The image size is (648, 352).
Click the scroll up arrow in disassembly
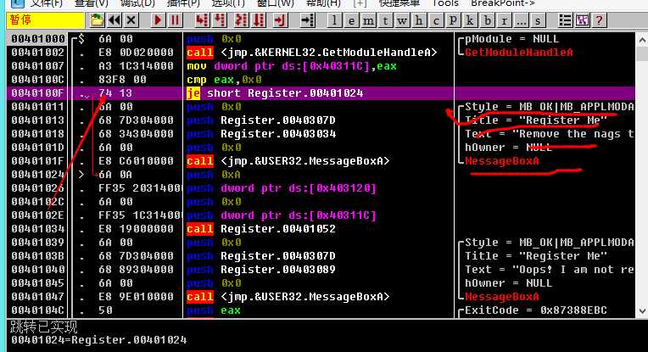click(x=642, y=41)
